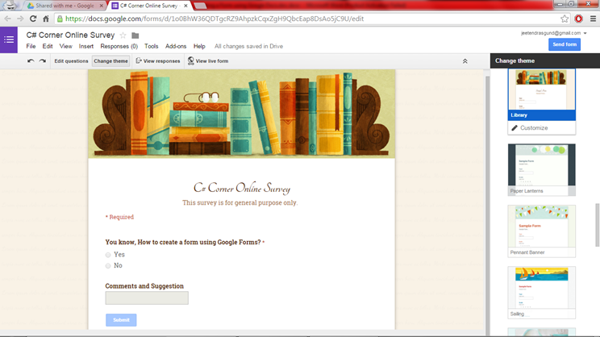The image size is (600, 337).
Task: Go back with the browser back arrow
Action: click(7, 19)
